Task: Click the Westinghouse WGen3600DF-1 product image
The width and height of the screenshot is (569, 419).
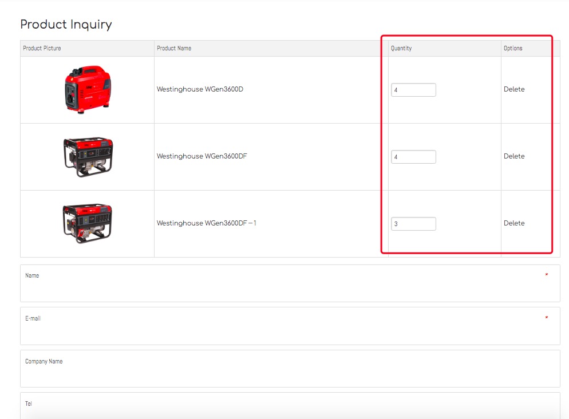Action: pos(87,223)
